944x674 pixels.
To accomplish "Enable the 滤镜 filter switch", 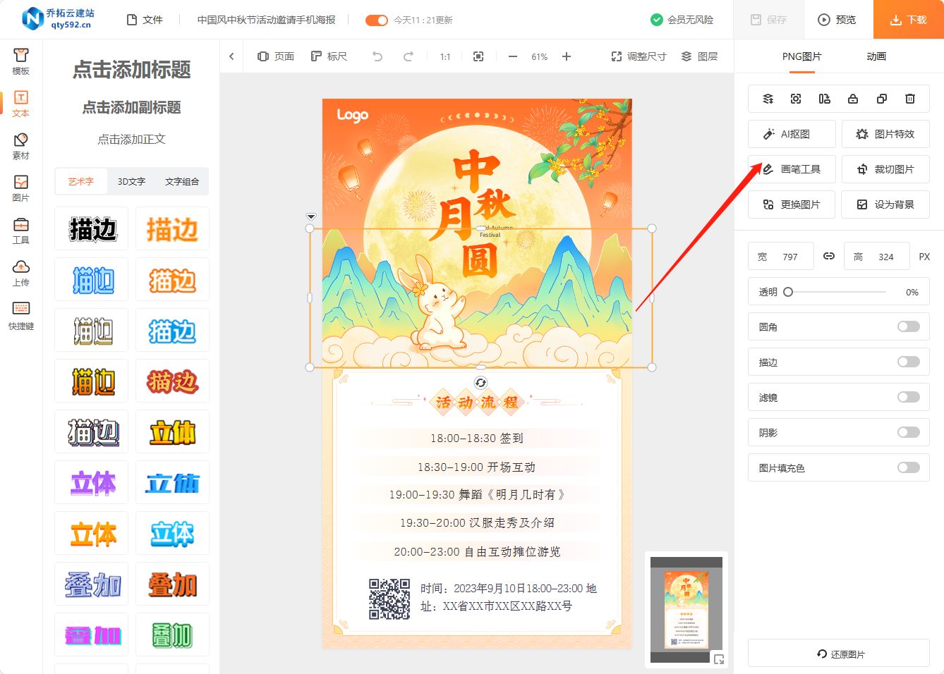I will [909, 397].
